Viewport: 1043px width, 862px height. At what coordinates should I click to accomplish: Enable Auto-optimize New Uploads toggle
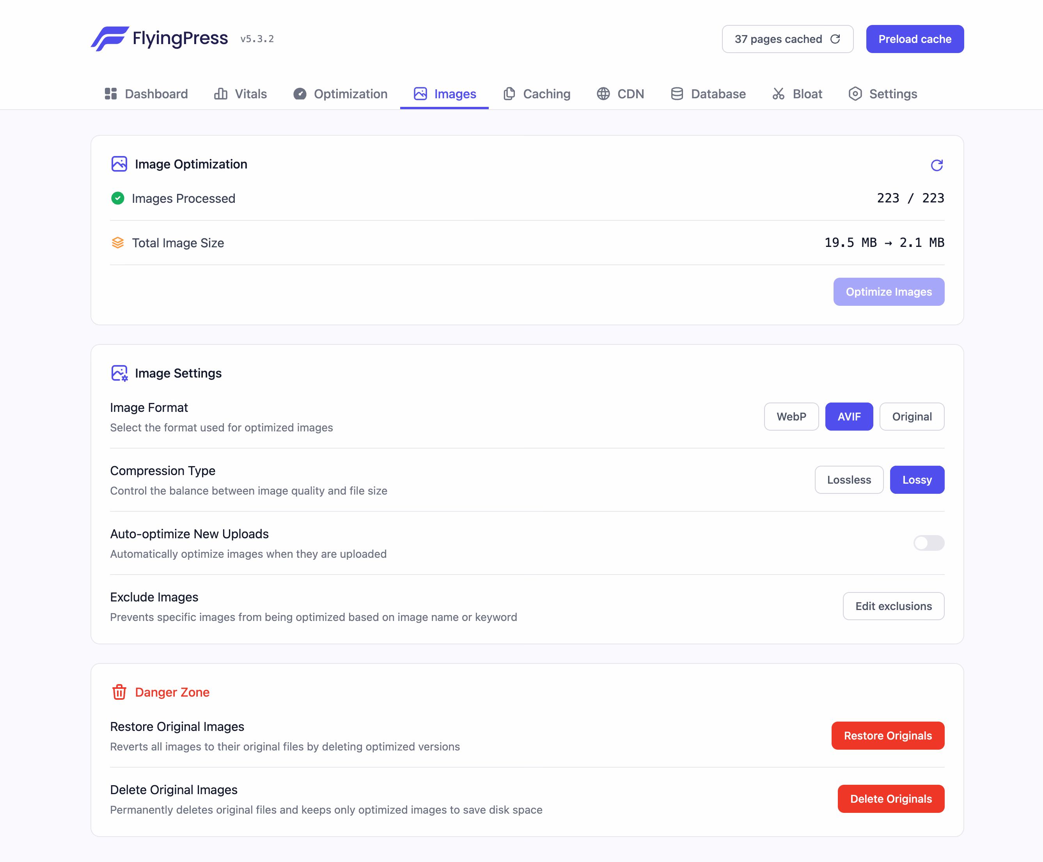tap(929, 543)
